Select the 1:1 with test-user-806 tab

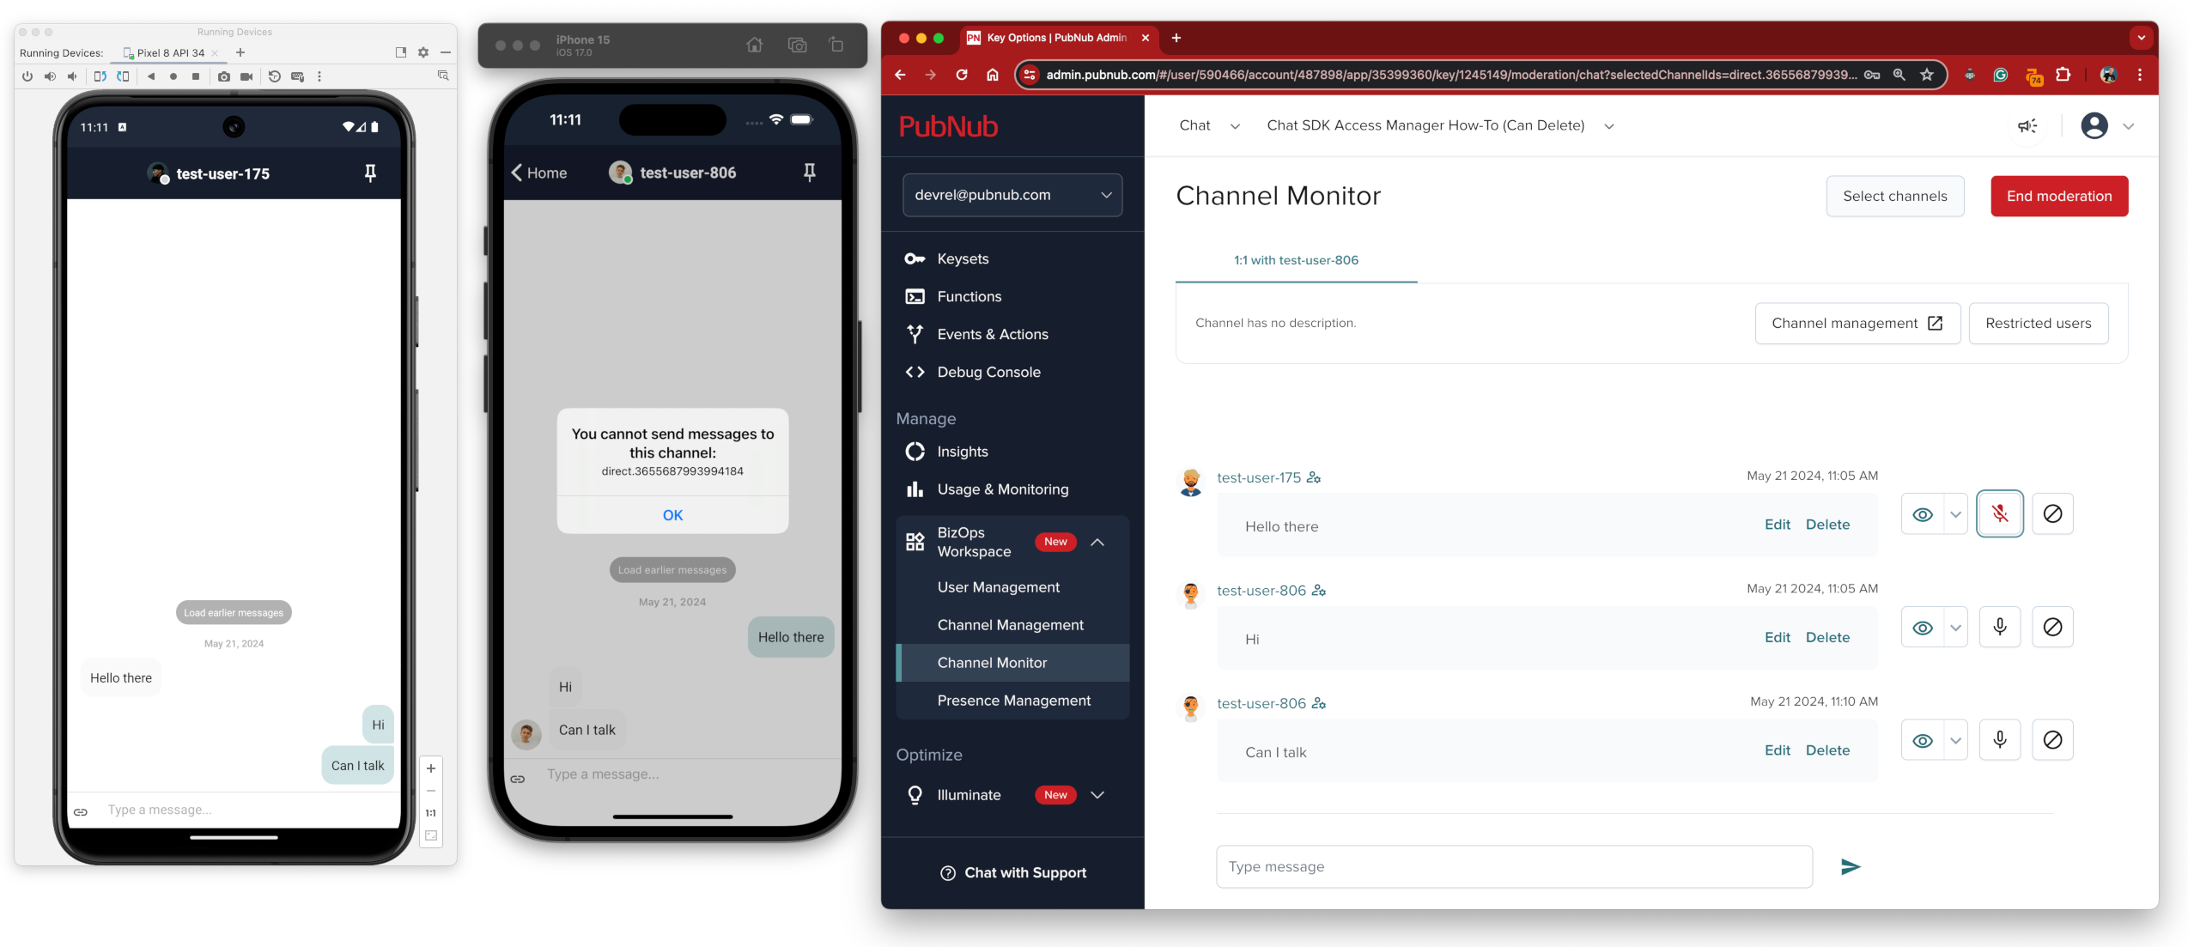coord(1295,260)
